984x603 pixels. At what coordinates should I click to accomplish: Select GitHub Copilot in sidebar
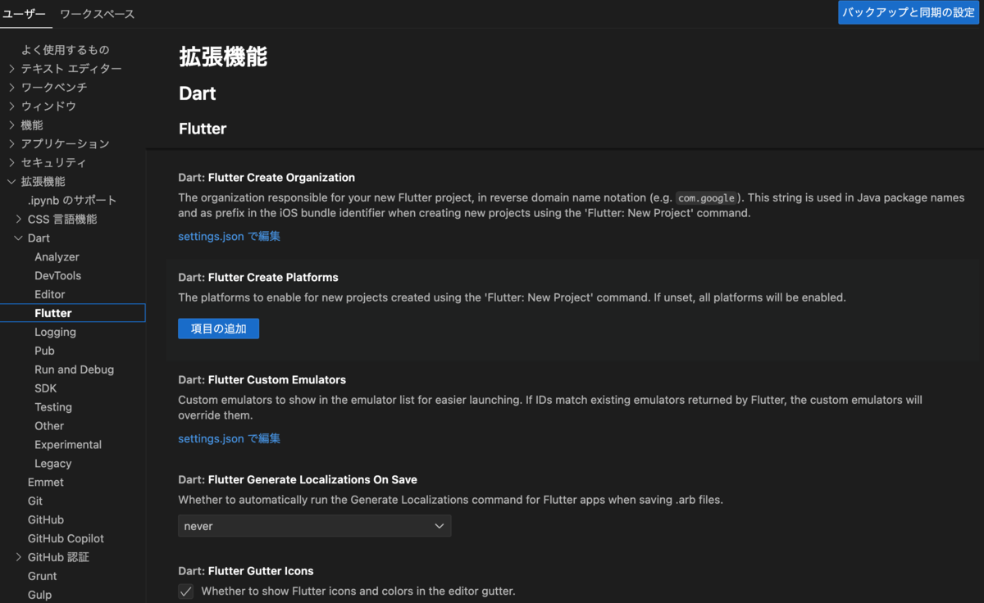[x=66, y=539]
